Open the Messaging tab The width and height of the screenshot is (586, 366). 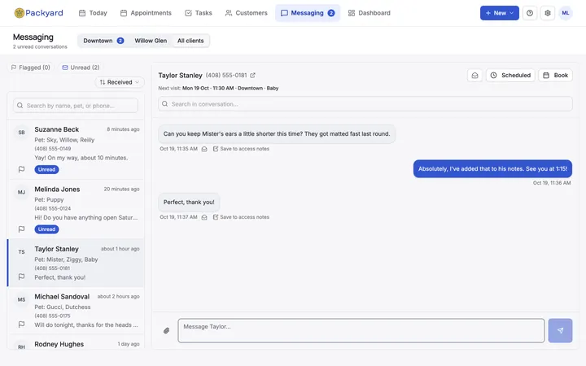coord(308,13)
